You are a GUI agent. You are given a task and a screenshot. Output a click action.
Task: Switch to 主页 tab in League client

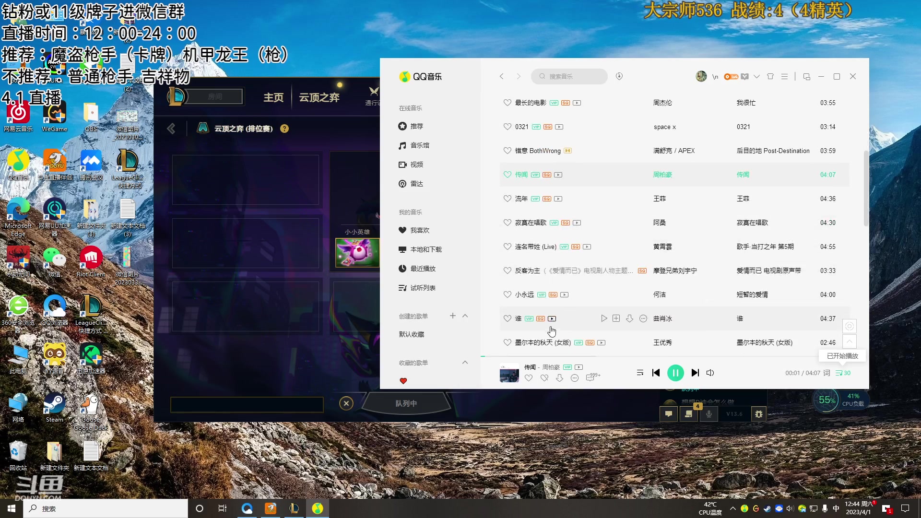click(273, 97)
